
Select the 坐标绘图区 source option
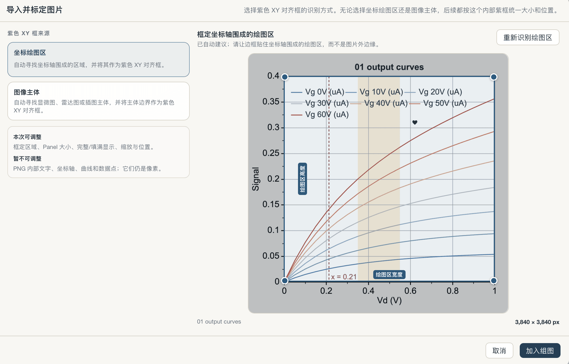pos(99,60)
